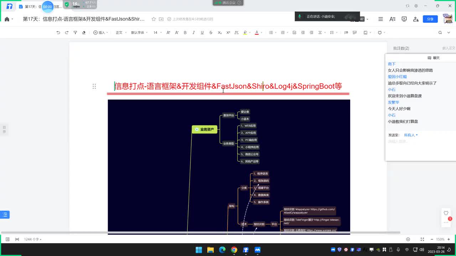
Task: Insert a numbered list
Action: 283,32
